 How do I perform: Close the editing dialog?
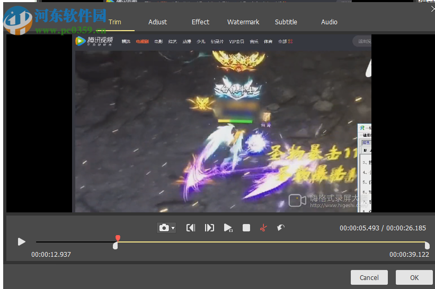coord(432,9)
